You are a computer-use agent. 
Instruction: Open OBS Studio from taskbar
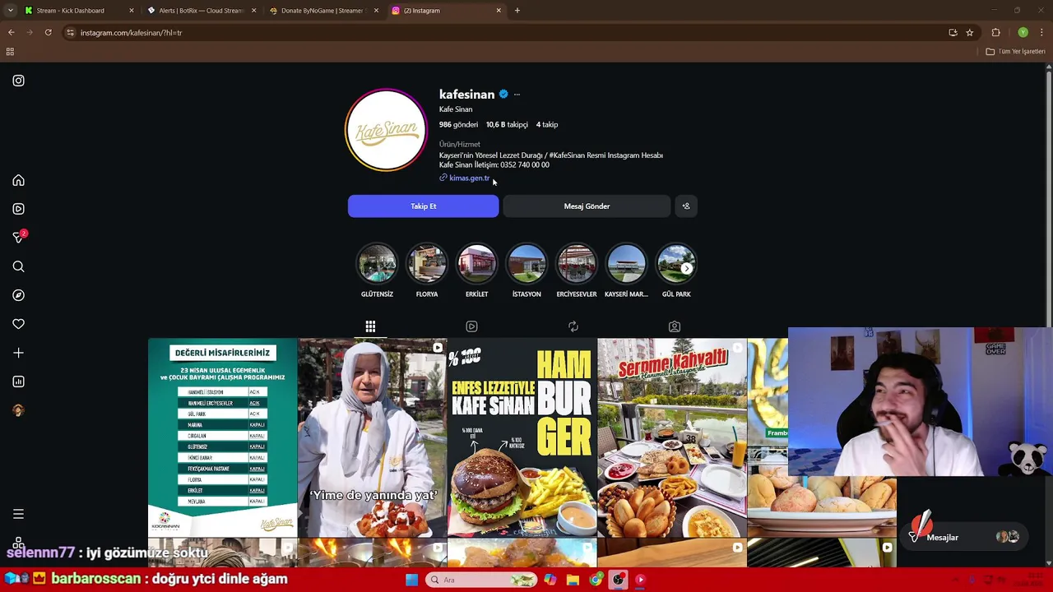pos(618,580)
